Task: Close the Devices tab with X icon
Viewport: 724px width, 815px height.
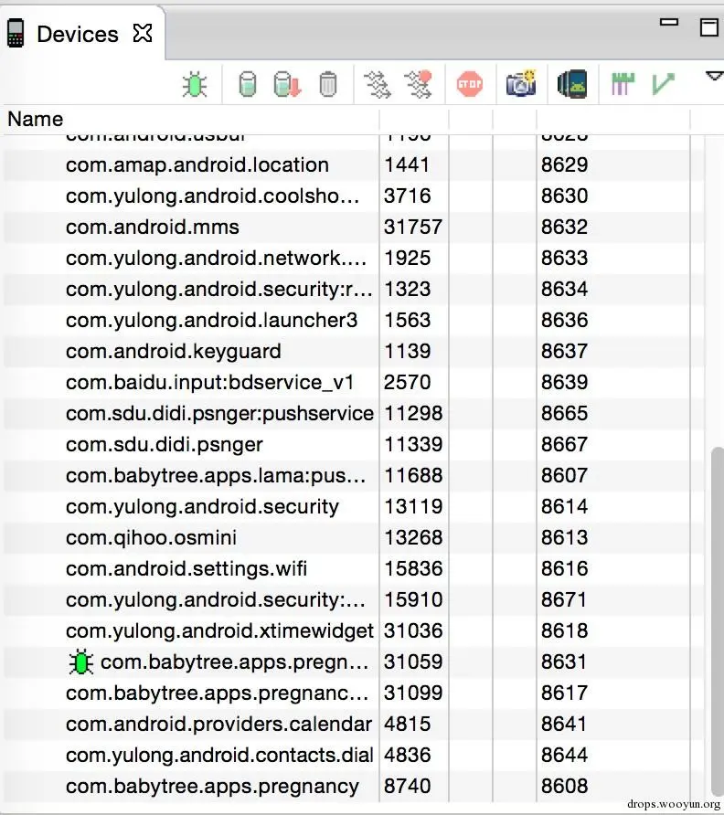Action: coord(143,34)
